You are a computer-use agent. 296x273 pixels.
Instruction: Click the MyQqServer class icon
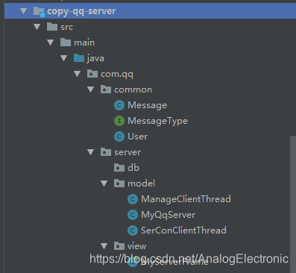click(133, 215)
